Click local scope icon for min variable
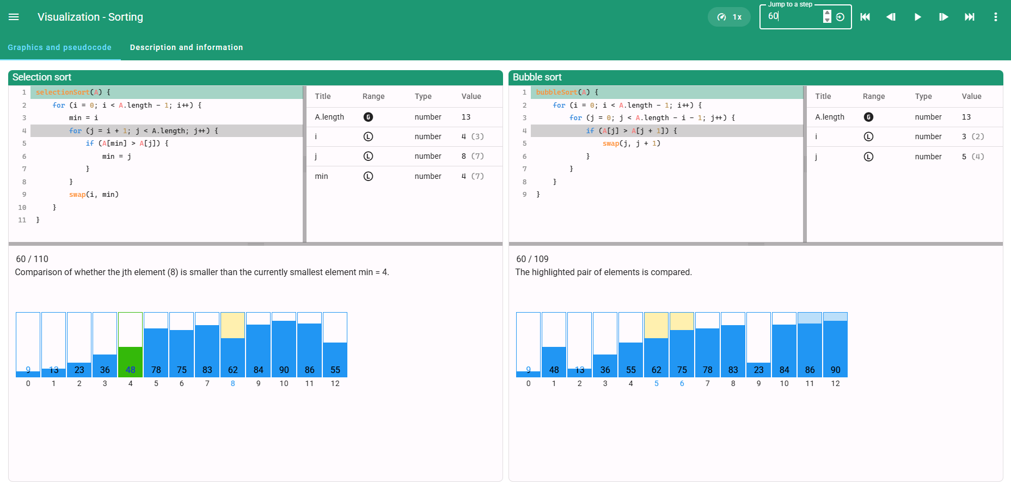Screen dimensions: 1011x485 point(368,176)
